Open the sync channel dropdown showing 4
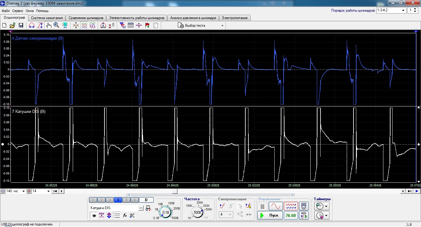The image size is (421, 227). [226, 214]
